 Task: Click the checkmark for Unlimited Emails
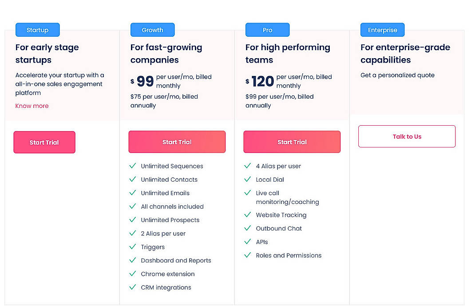(x=132, y=193)
